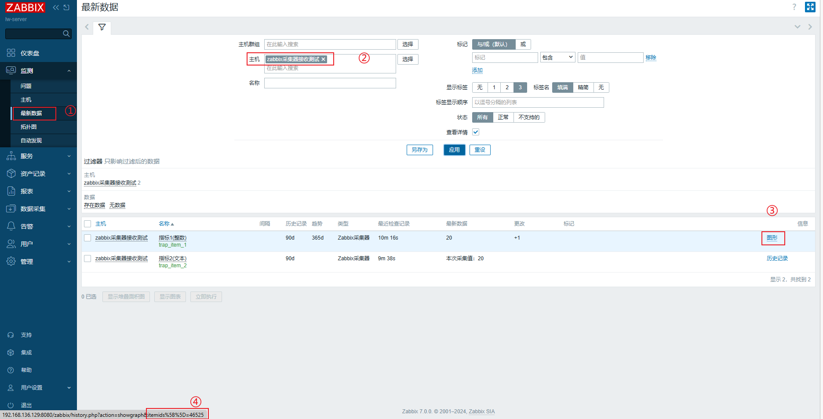Click the 告警 alerts bell icon
The image size is (823, 419).
[x=11, y=226]
